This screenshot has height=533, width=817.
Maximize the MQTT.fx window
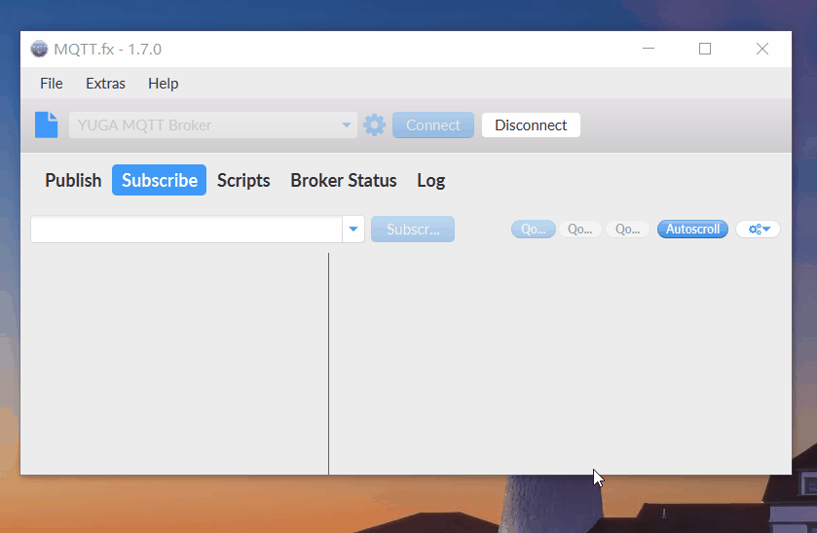point(705,49)
